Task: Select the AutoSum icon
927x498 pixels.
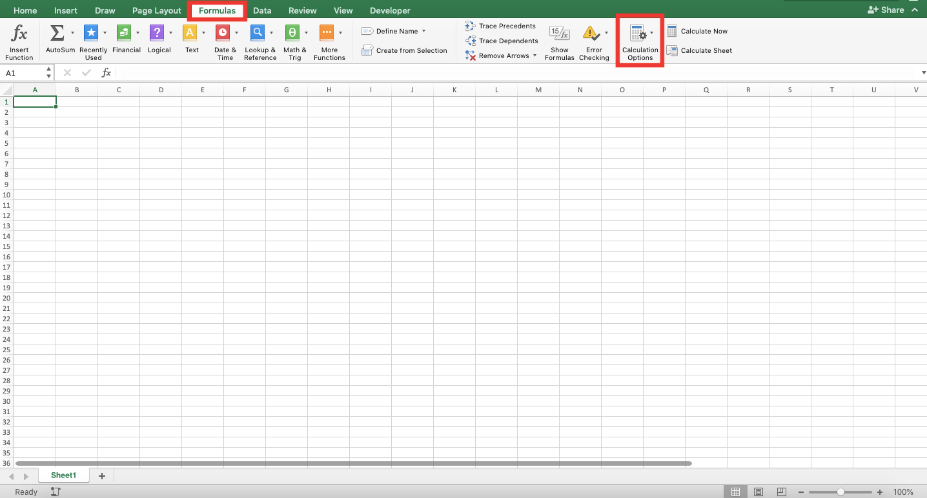Action: coord(57,34)
